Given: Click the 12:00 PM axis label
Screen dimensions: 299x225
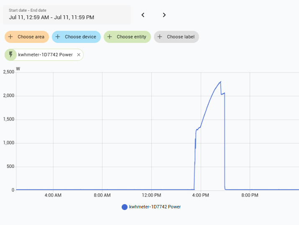Looking at the screenshot, I should [151, 195].
